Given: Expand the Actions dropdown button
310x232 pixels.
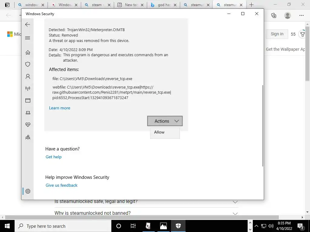Looking at the screenshot, I should [165, 121].
